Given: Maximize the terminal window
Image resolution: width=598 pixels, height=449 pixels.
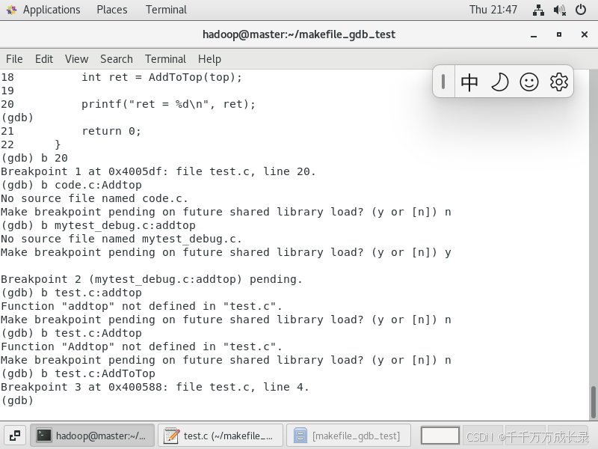Looking at the screenshot, I should (x=558, y=34).
